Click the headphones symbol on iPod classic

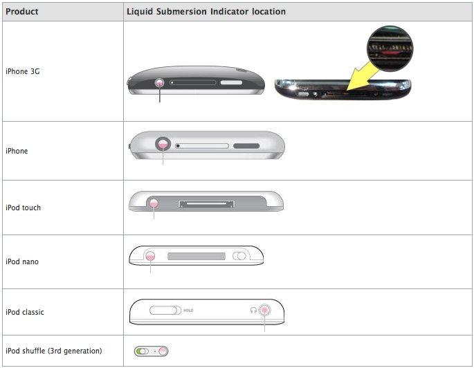click(x=253, y=310)
